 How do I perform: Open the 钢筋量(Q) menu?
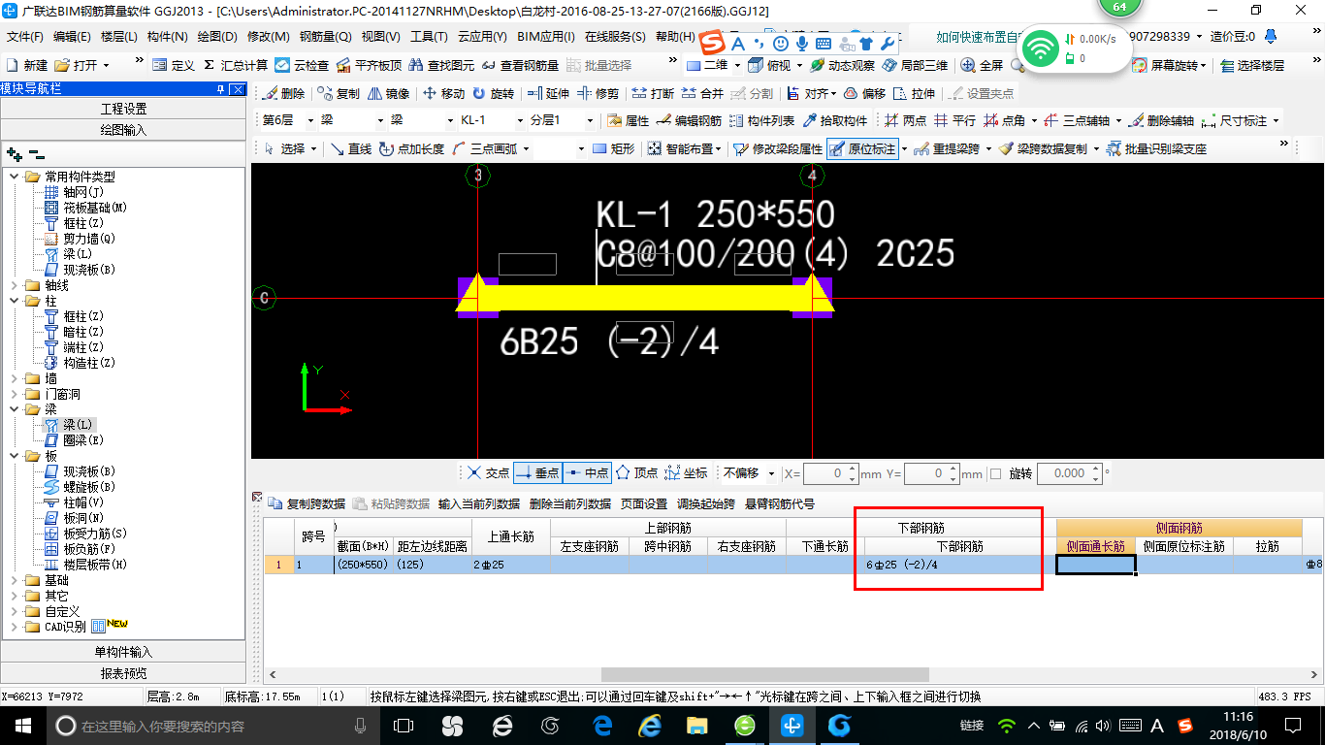click(x=326, y=37)
